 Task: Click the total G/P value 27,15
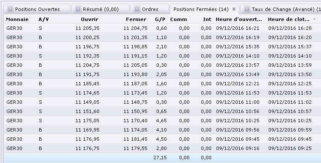[160, 158]
